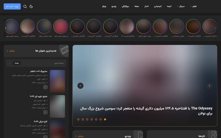Click play icon under عشق دلهره آور title

tap(45, 112)
